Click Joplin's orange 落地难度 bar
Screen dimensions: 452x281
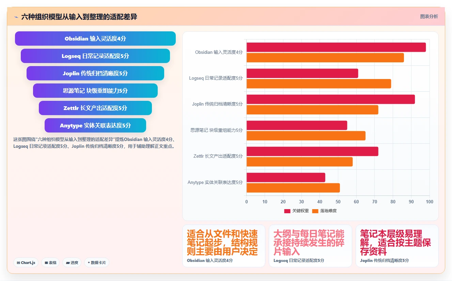(312, 110)
